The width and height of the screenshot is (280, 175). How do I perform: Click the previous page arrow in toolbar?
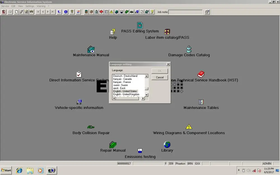pos(43,12)
